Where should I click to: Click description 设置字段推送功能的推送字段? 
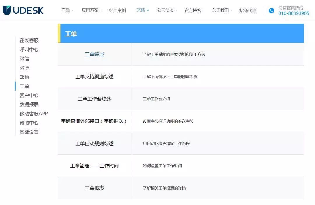tap(168, 121)
